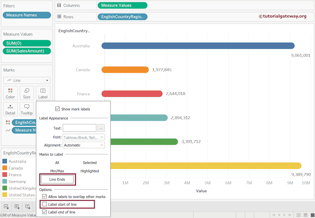Click the United Kingdom green legend swatch
The image size is (315, 218).
click(x=5, y=188)
